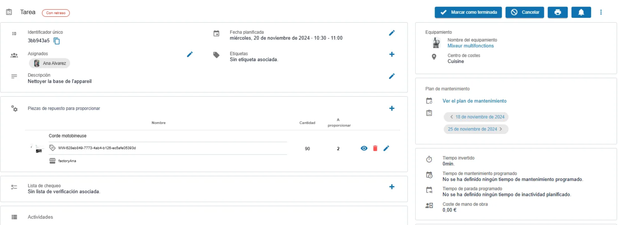Click the Corde motobineuse part name
Viewport: 618px width, 225px height.
point(67,136)
